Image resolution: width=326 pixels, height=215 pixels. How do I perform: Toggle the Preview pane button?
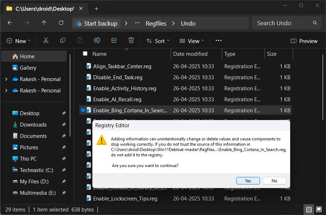click(x=304, y=41)
